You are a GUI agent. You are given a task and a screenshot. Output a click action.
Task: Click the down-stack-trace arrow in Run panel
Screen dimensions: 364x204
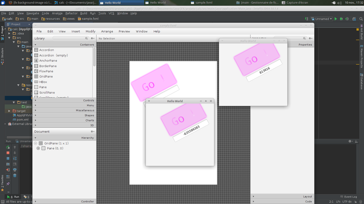(x=15, y=153)
